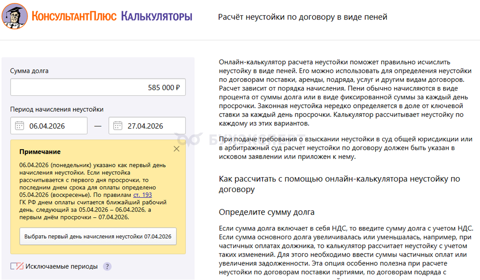Click heading Как рассчитать с помощью онлайн-калькулятора
The height and width of the screenshot is (280, 480).
point(339,184)
